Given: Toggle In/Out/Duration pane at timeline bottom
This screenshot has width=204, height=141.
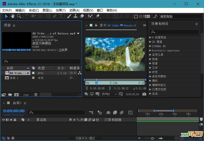Looking at the screenshot, I should pyautogui.click(x=13, y=138).
